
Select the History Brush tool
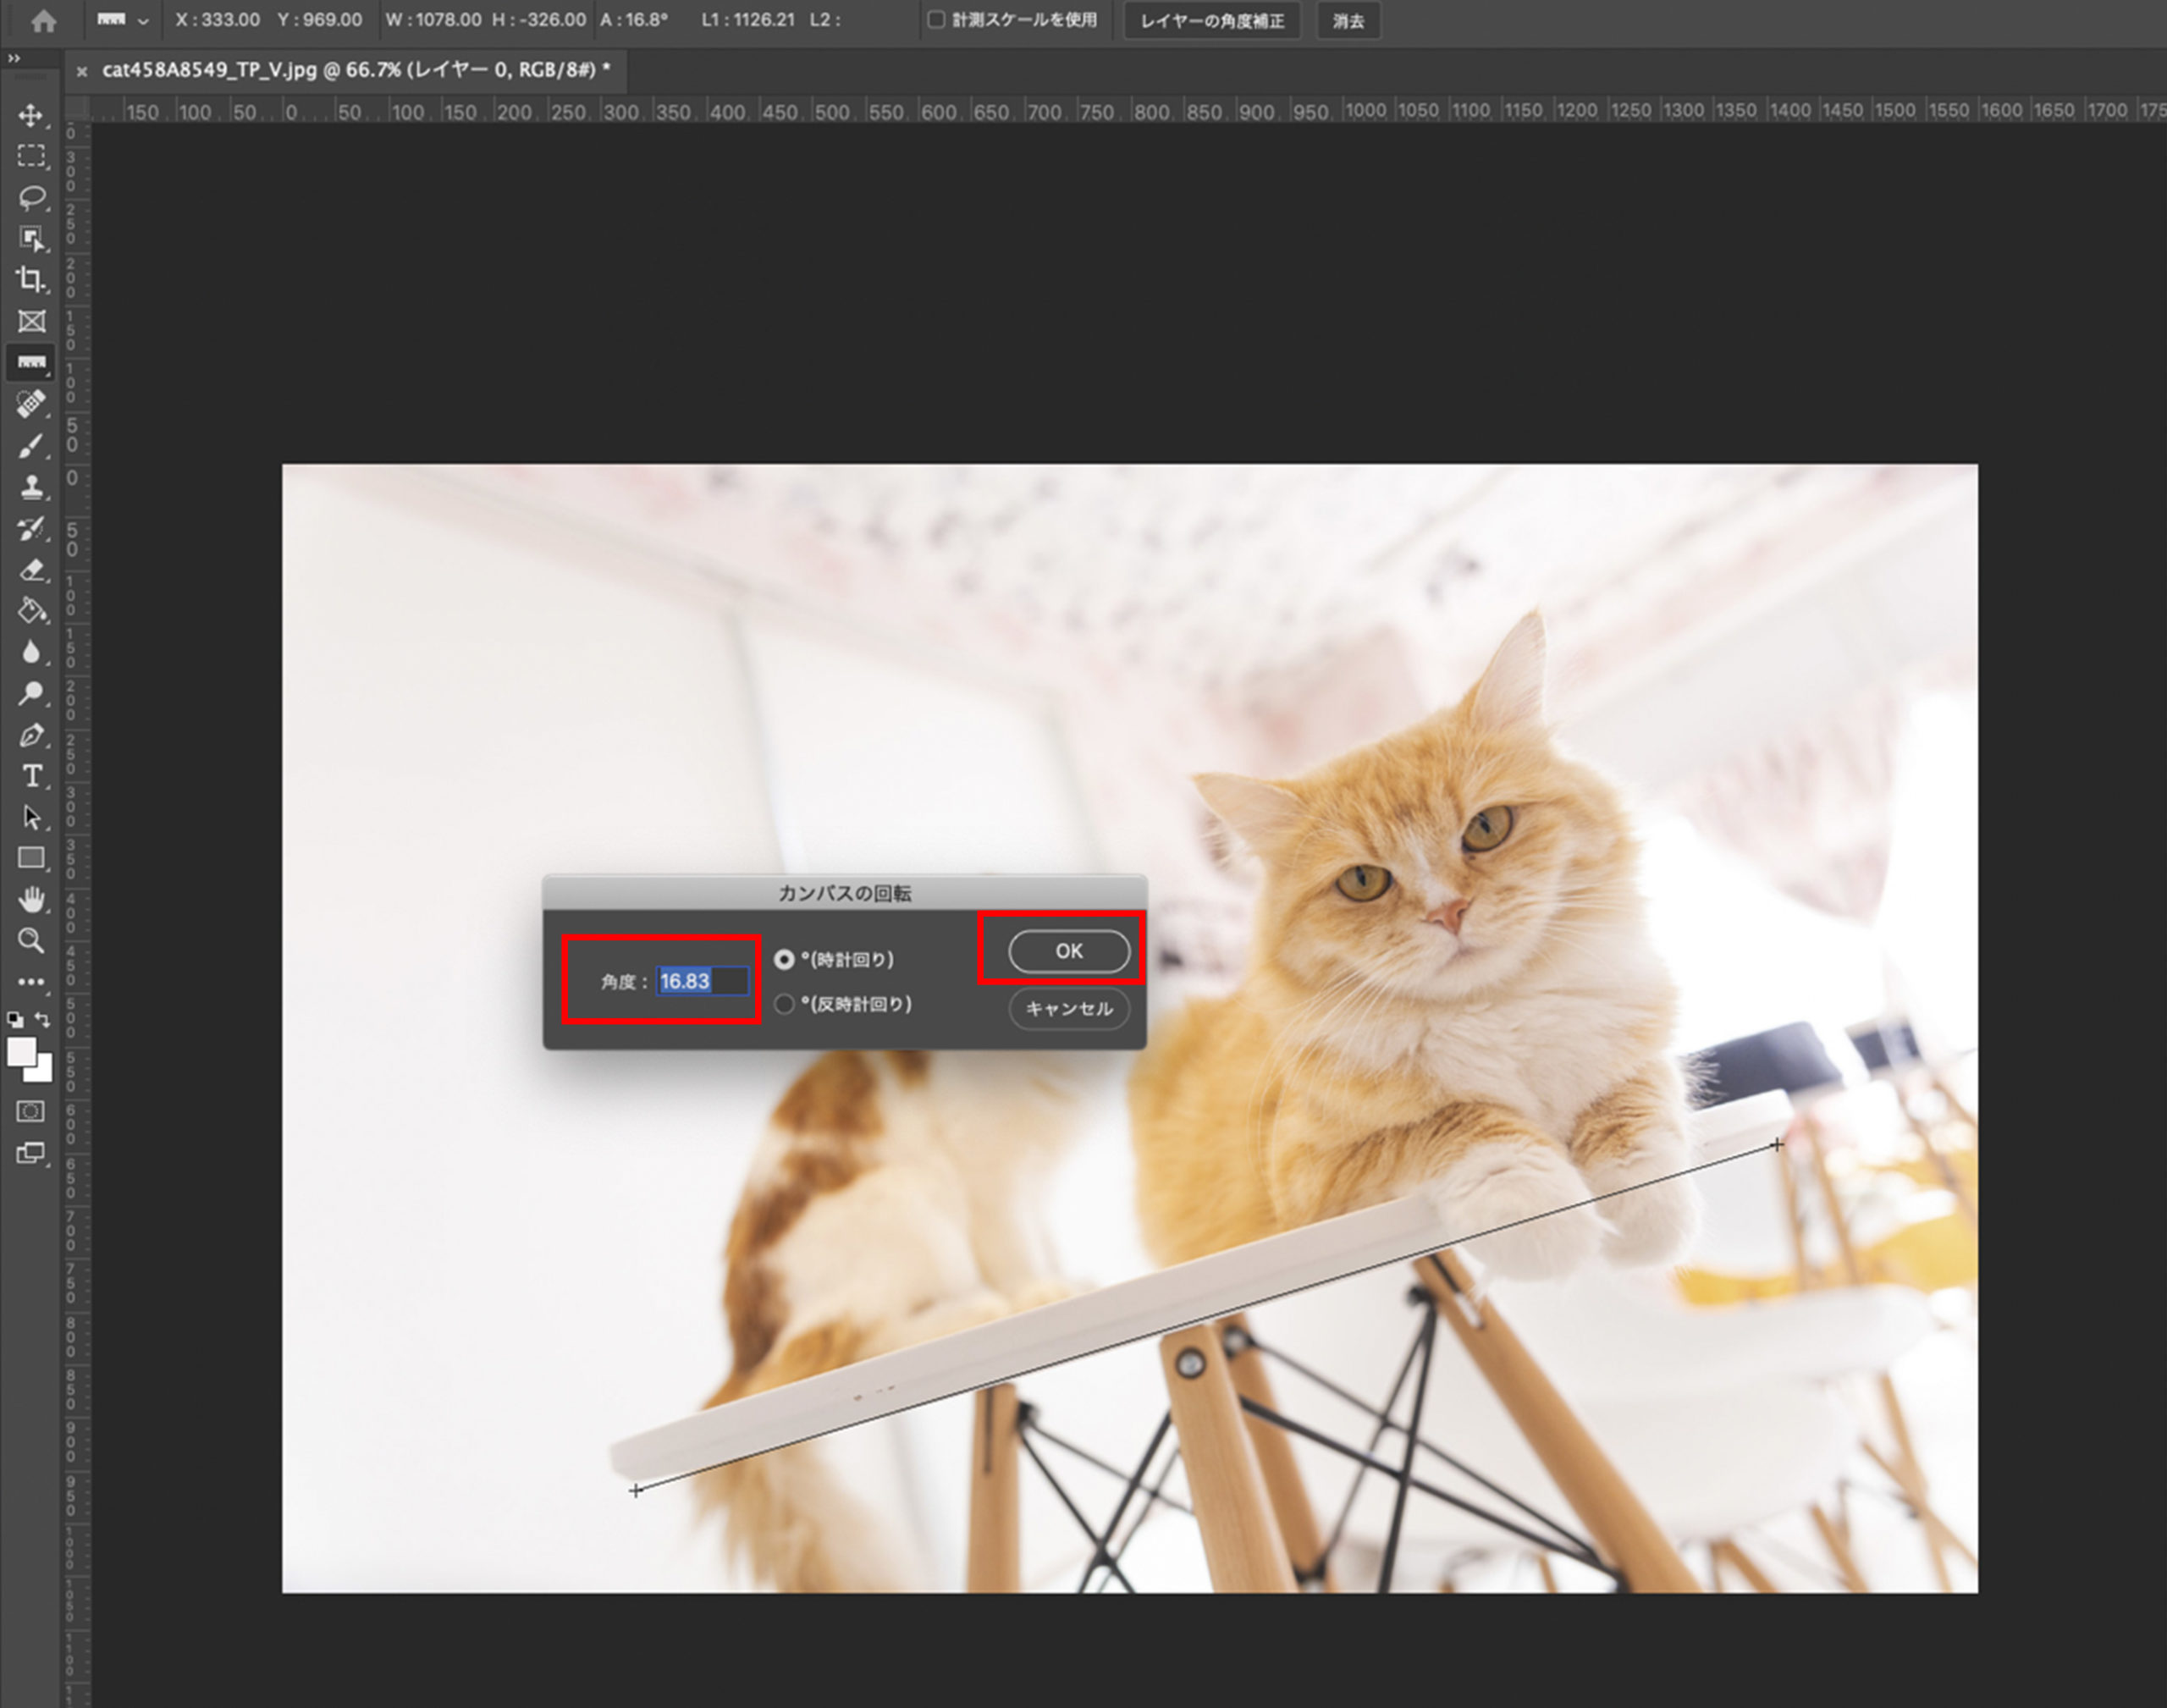click(x=31, y=528)
